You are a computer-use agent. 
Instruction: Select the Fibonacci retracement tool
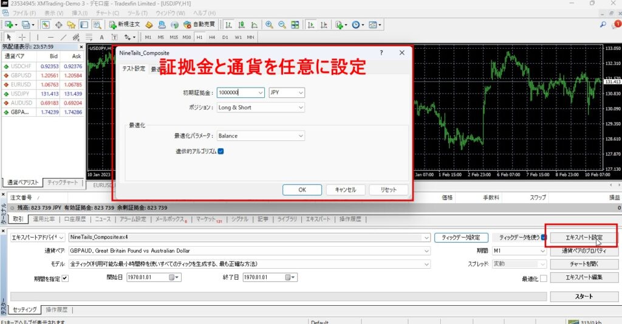pyautogui.click(x=89, y=37)
